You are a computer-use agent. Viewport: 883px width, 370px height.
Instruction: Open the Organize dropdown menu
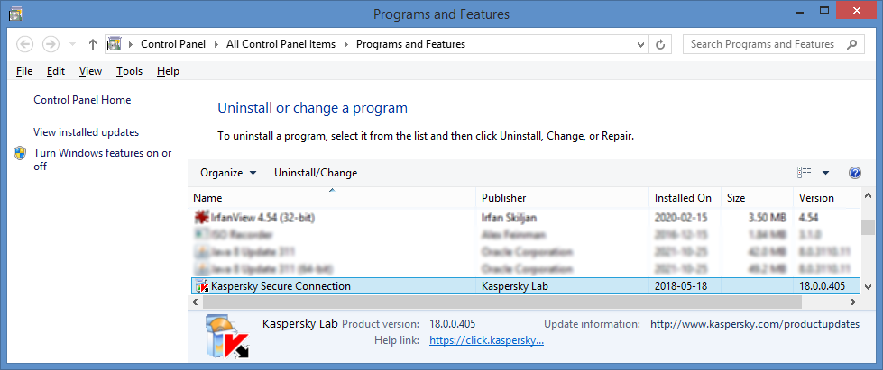pos(227,173)
